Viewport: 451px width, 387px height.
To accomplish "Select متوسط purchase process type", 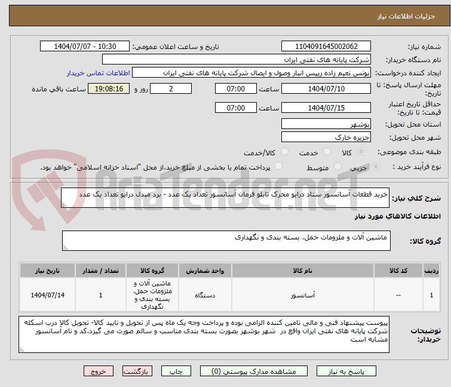I will (334, 168).
